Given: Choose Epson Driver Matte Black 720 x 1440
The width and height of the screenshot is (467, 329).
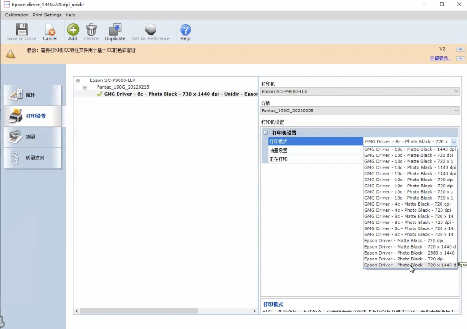Looking at the screenshot, I should (410, 247).
